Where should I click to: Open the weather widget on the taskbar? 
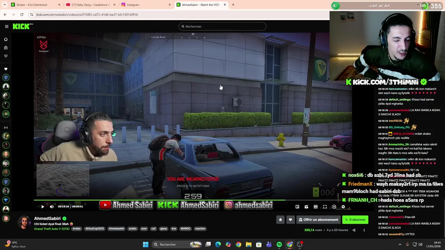[16, 244]
